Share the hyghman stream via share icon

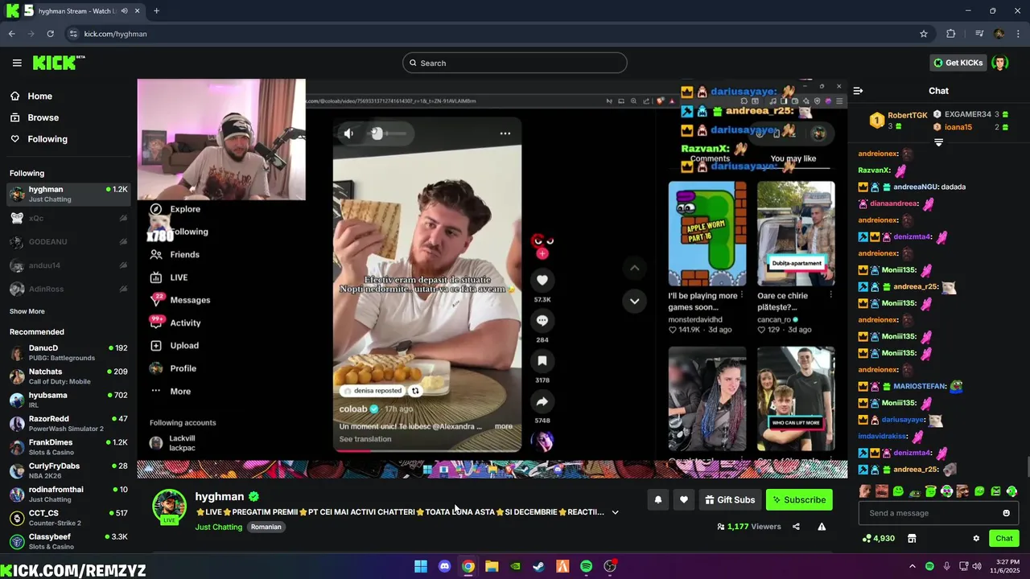[x=796, y=527]
